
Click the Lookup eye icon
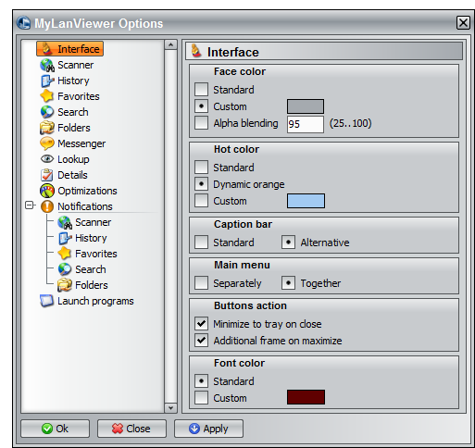[47, 159]
